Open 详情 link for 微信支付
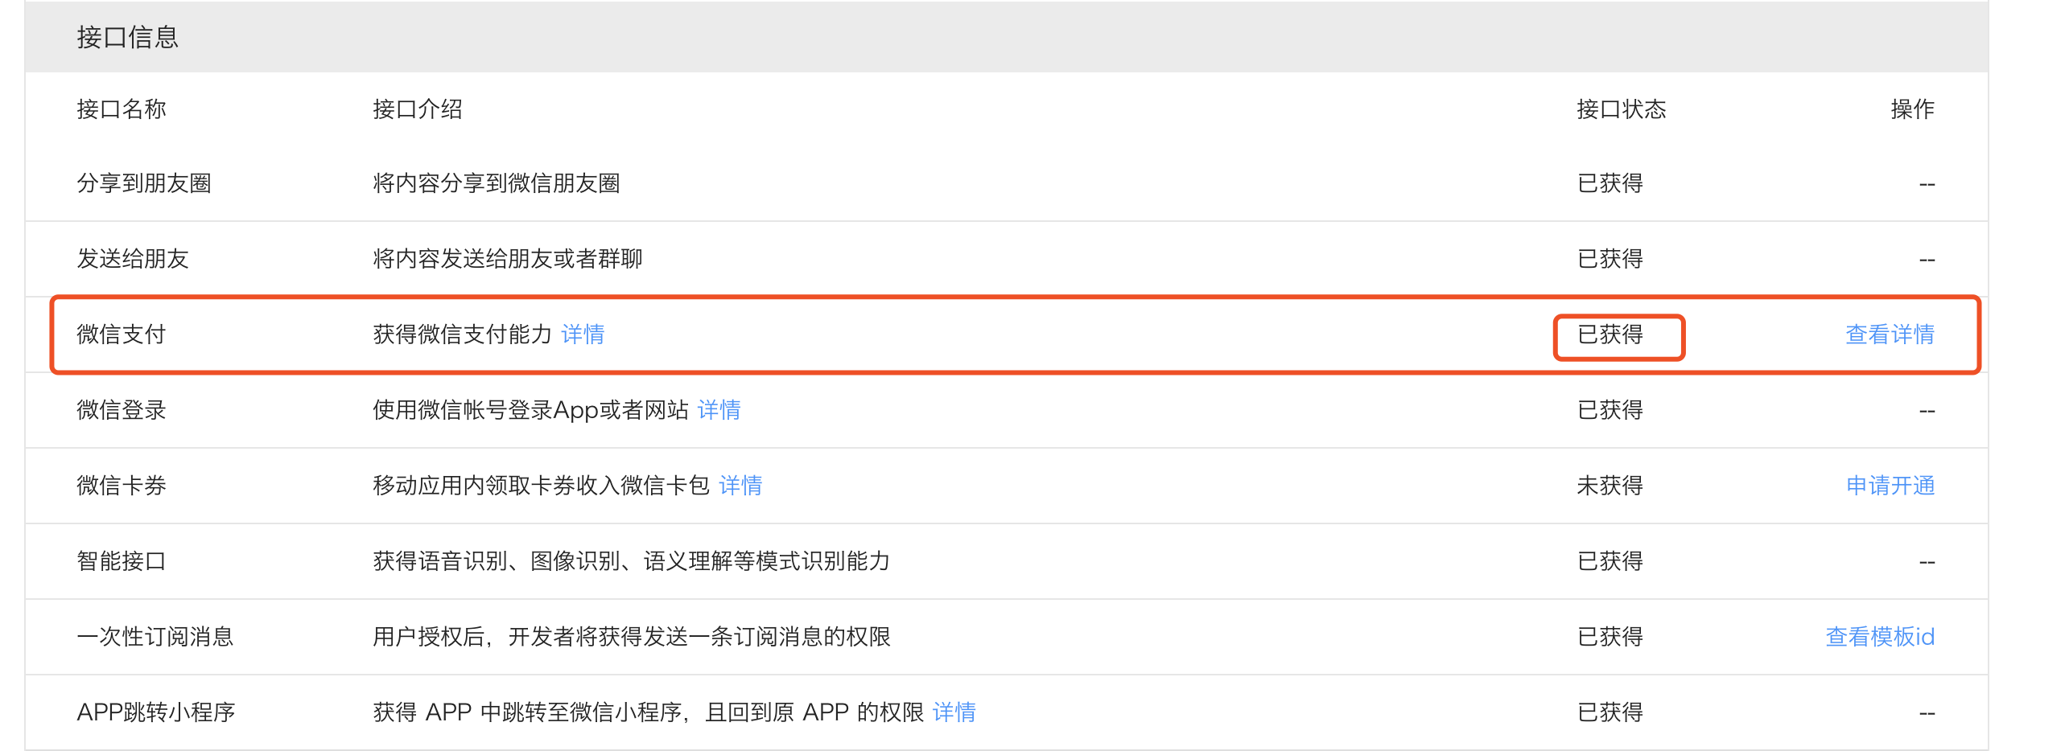 (585, 334)
